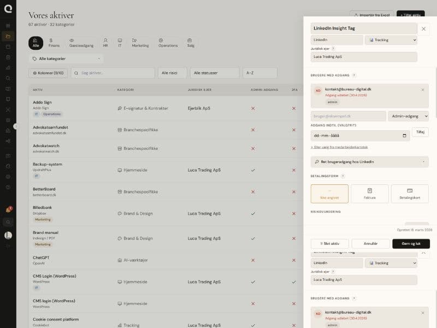Switch to the Operations tab
Viewport: 437px width, 328px height.
[x=168, y=43]
